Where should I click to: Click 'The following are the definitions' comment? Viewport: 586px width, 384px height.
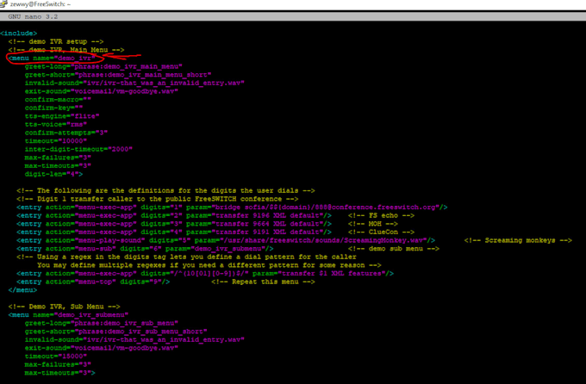coord(165,190)
